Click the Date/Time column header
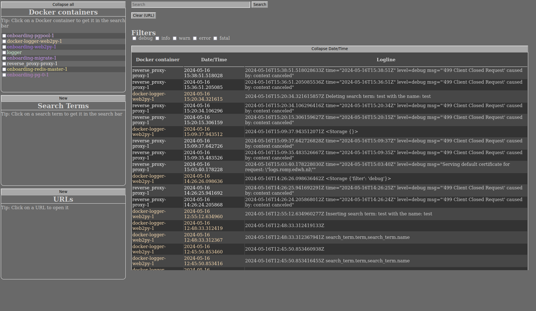Viewport: 536px width, 311px height. tap(214, 60)
